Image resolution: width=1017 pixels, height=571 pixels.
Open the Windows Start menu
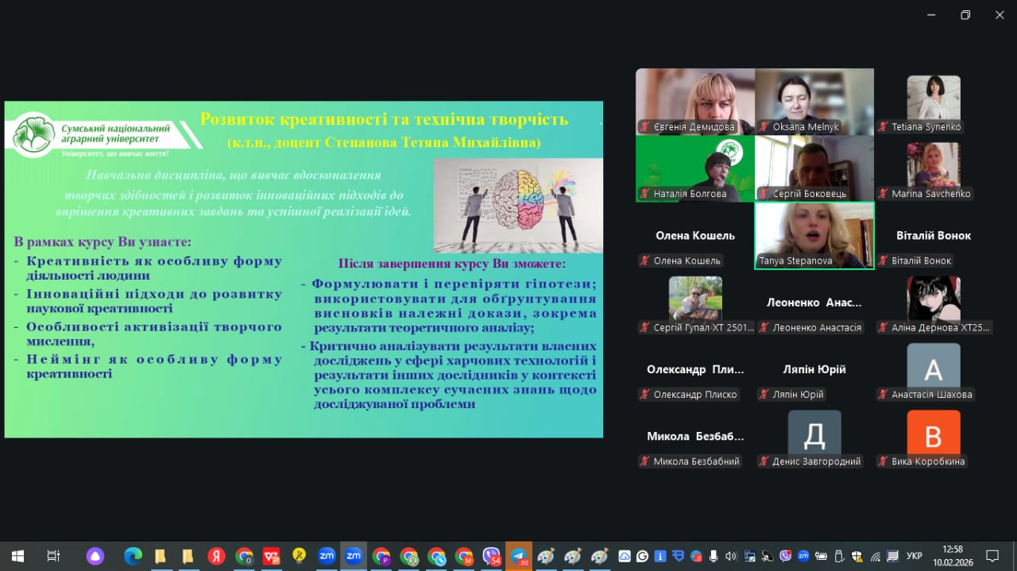(17, 556)
